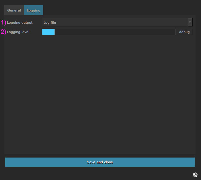
Task: Open the Log file combo box
Action: pos(115,22)
